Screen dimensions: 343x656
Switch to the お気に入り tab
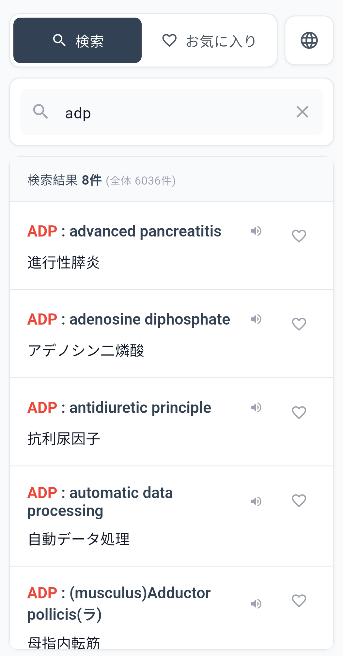click(x=209, y=40)
